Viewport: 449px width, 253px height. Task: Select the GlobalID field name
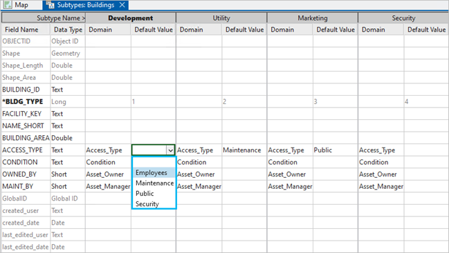(26, 199)
